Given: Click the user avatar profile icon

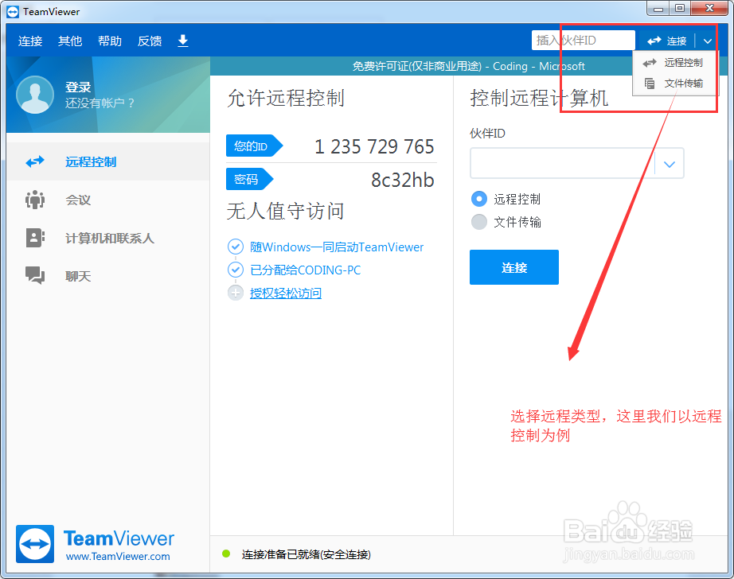Looking at the screenshot, I should 35,95.
